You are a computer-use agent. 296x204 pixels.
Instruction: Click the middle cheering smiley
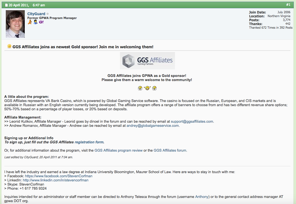(x=147, y=88)
